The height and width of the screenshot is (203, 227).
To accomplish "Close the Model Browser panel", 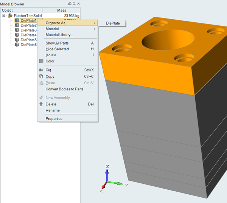I will coord(78,4).
